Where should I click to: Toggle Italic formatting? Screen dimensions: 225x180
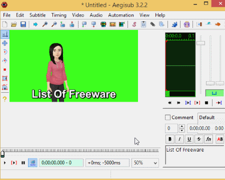(x=179, y=139)
